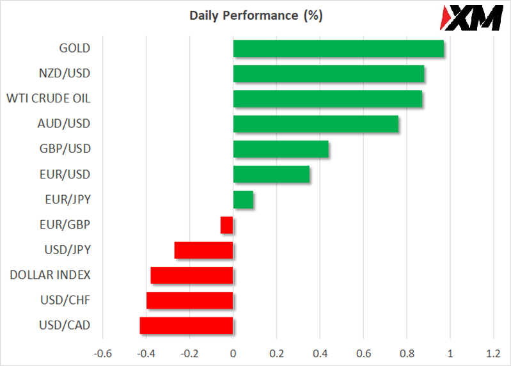Select the GBP/USD green bar
This screenshot has height=366, width=511.
pos(281,149)
